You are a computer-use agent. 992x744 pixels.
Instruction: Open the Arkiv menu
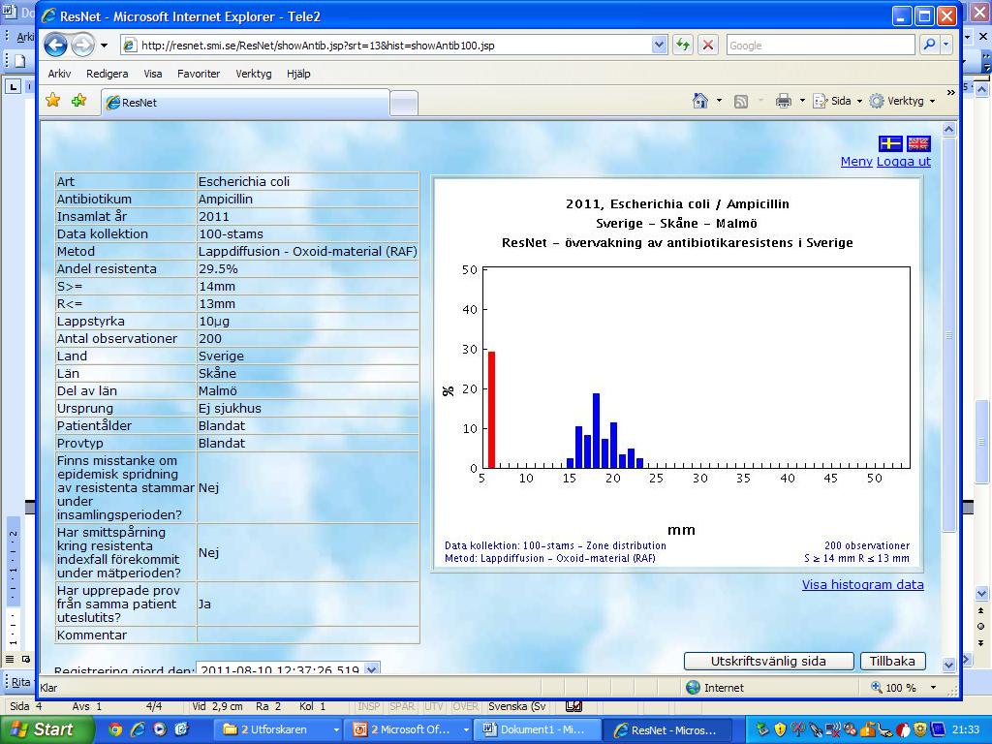click(x=59, y=74)
